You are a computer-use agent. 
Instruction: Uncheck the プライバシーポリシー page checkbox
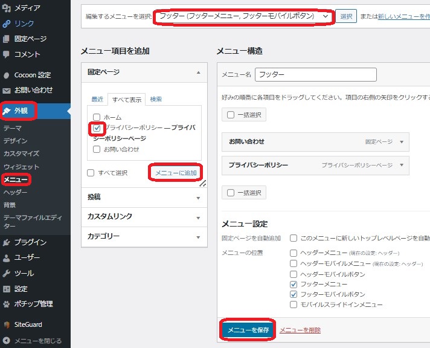(x=97, y=128)
